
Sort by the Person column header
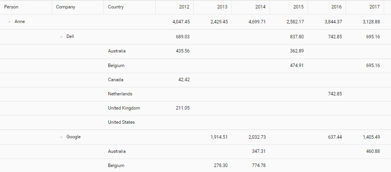(x=26, y=7)
